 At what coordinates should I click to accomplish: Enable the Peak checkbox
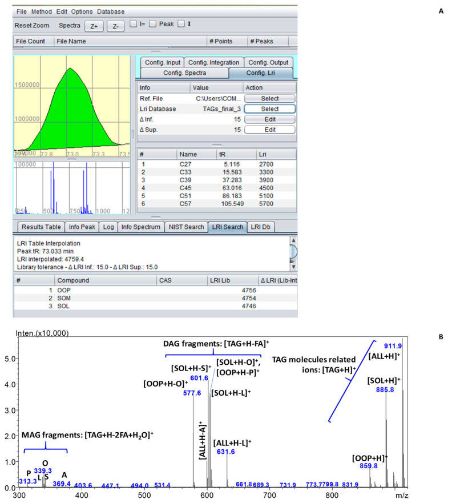point(152,24)
